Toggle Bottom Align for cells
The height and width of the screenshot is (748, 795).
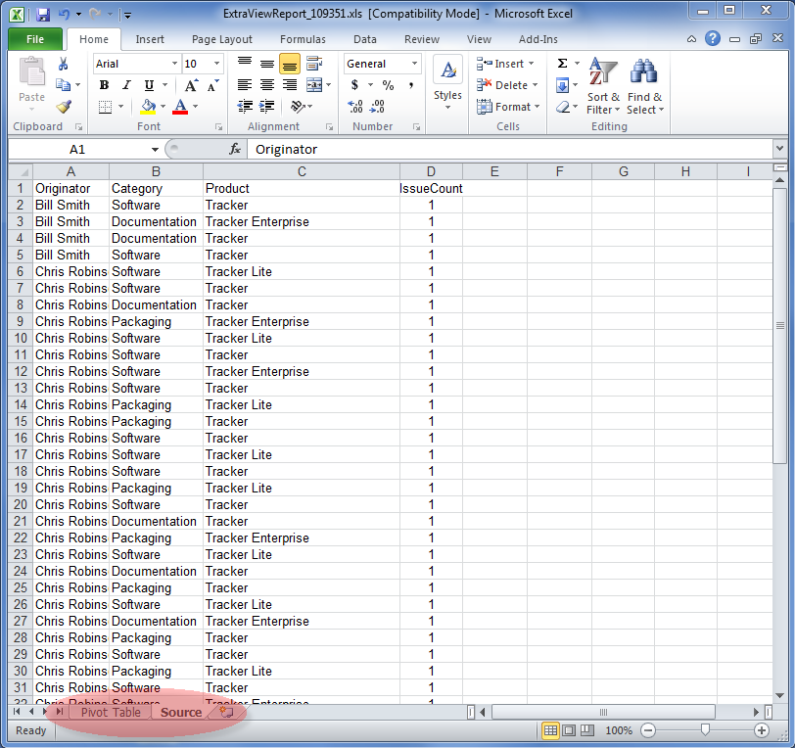point(290,64)
